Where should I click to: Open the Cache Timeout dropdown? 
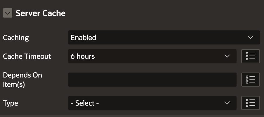pos(152,56)
